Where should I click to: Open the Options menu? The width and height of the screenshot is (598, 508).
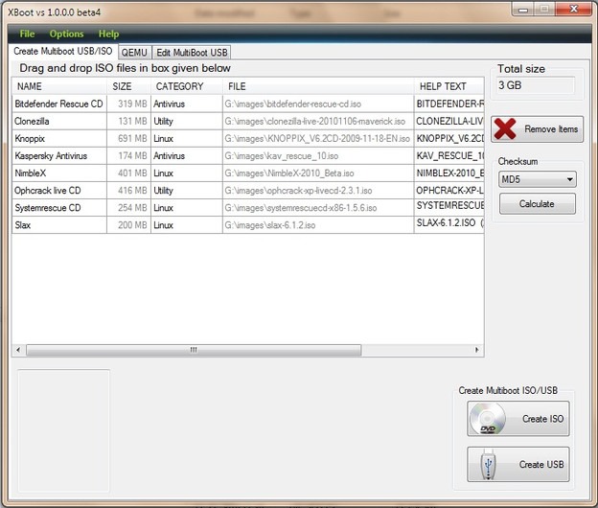[x=66, y=34]
